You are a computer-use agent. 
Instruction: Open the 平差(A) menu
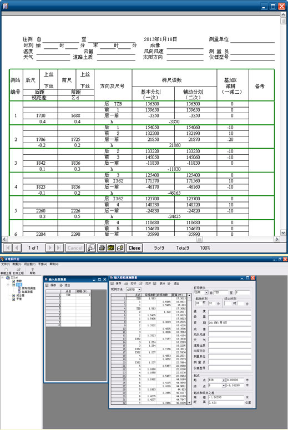pos(43,264)
